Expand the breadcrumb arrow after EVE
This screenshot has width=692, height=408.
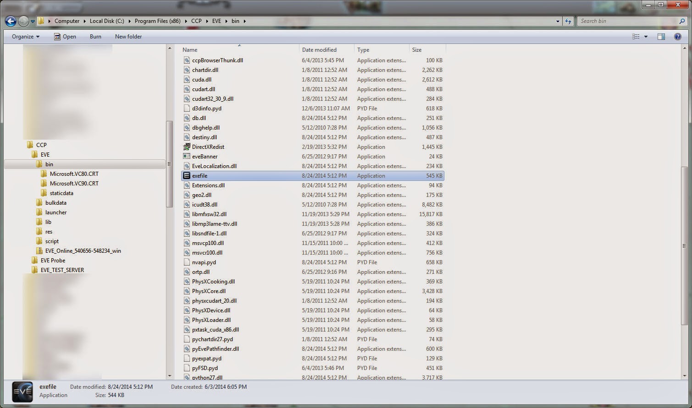click(226, 21)
